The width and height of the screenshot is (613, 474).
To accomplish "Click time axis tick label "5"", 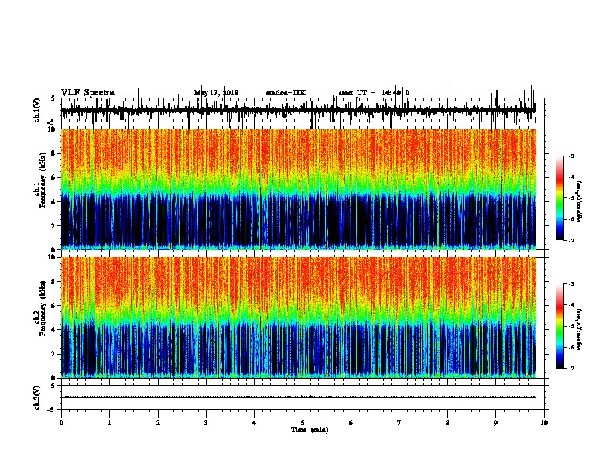I will coord(303,423).
